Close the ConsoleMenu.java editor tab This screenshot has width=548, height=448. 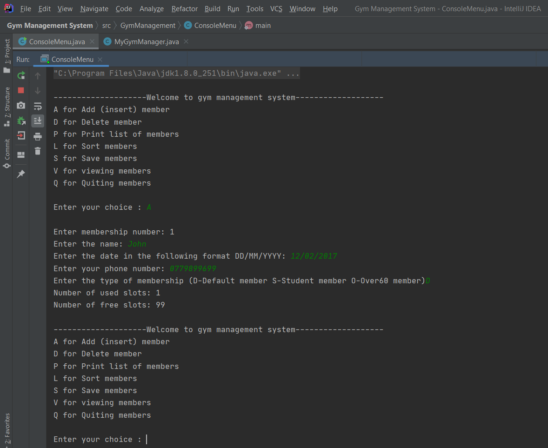pos(92,42)
